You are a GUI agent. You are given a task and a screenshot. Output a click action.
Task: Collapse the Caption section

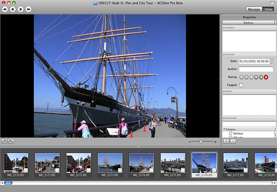(224, 28)
